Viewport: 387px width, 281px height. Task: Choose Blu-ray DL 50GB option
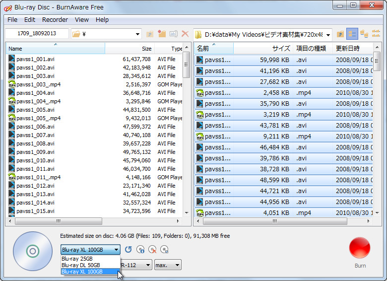(x=90, y=265)
